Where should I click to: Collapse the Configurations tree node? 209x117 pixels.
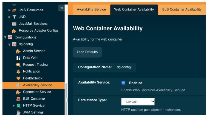(x=5, y=37)
